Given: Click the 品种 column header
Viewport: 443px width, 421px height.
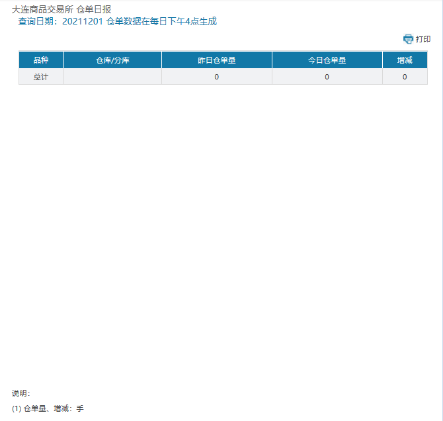Looking at the screenshot, I should coord(41,60).
